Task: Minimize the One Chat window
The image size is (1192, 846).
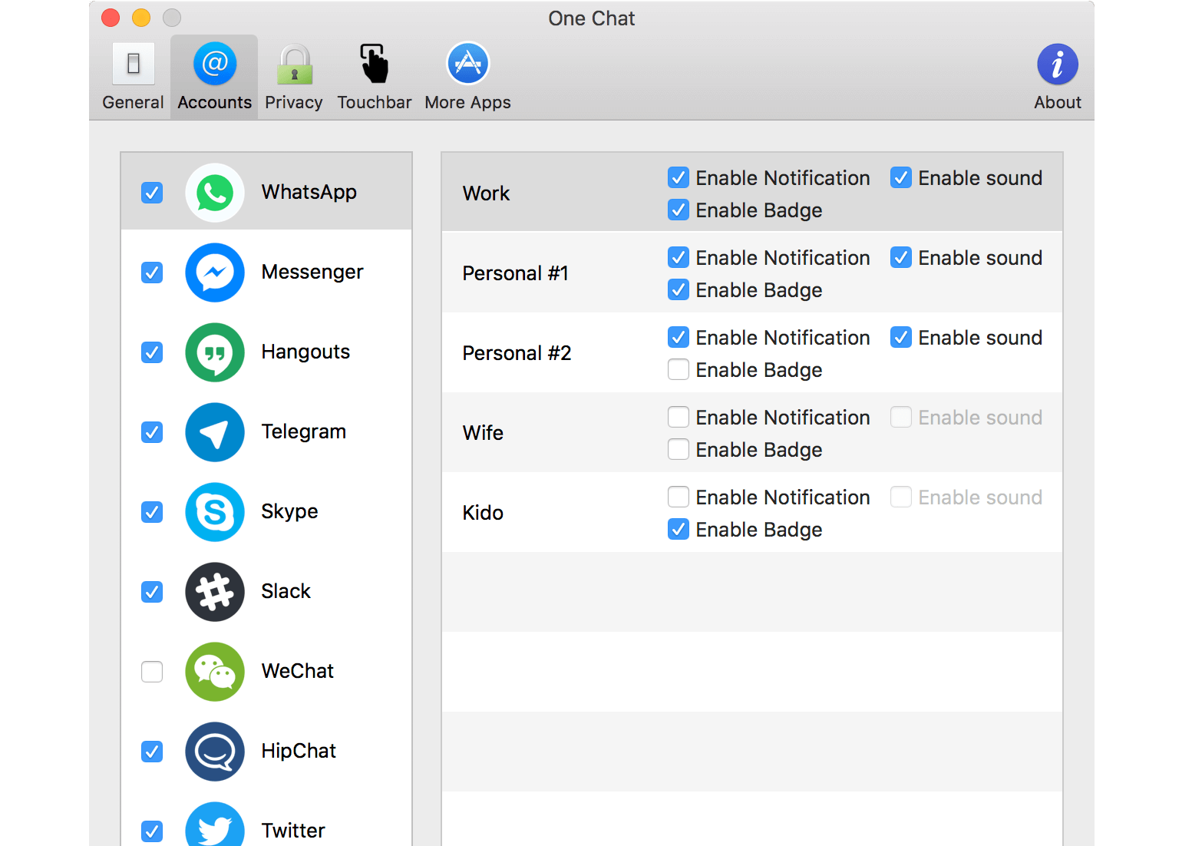Action: 141,18
